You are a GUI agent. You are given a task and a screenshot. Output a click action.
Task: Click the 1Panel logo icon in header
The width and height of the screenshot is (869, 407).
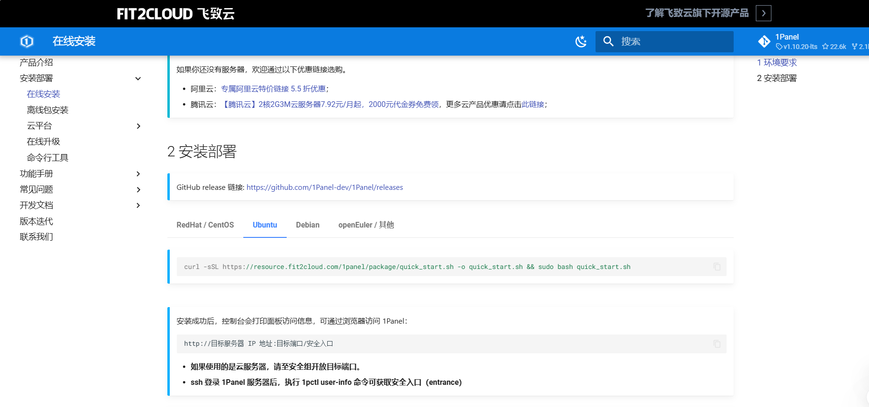point(27,41)
